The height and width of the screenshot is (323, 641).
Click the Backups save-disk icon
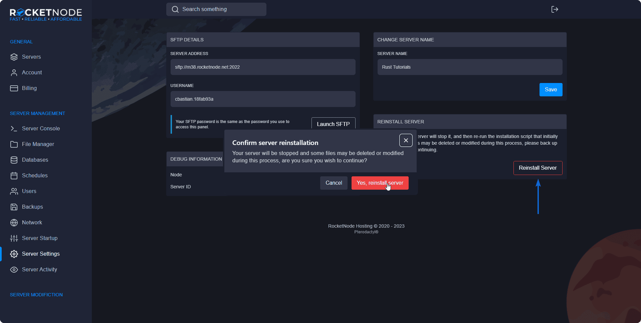[x=14, y=207]
